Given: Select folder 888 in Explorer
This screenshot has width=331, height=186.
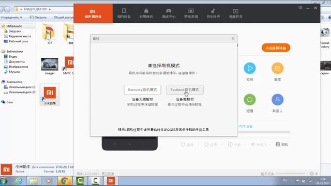Looking at the screenshot, I should click(x=69, y=34).
